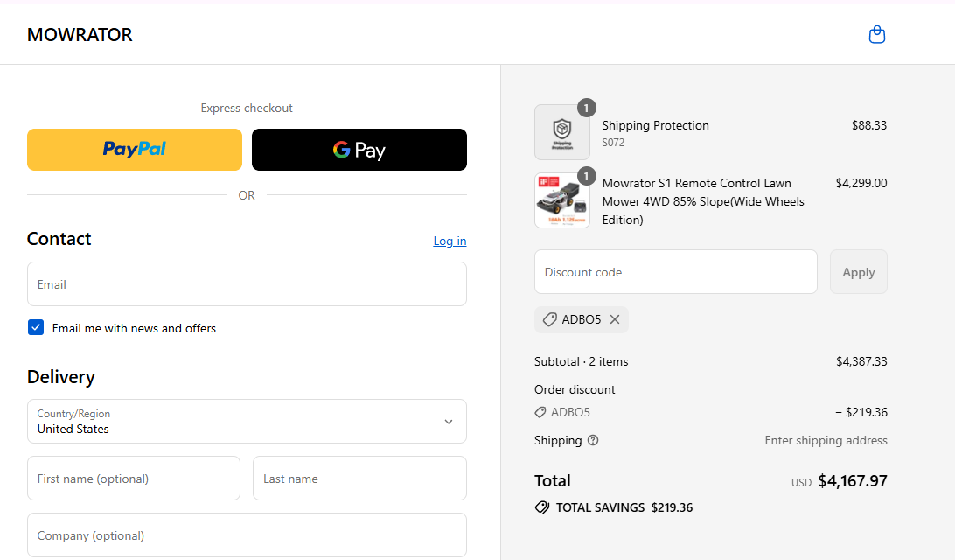Click the $4,299.00 mower price
This screenshot has height=560, width=955.
point(861,183)
